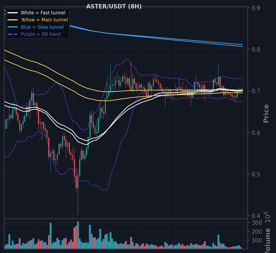
Task: Click the 0.5 price axis label
Action: click(256, 174)
